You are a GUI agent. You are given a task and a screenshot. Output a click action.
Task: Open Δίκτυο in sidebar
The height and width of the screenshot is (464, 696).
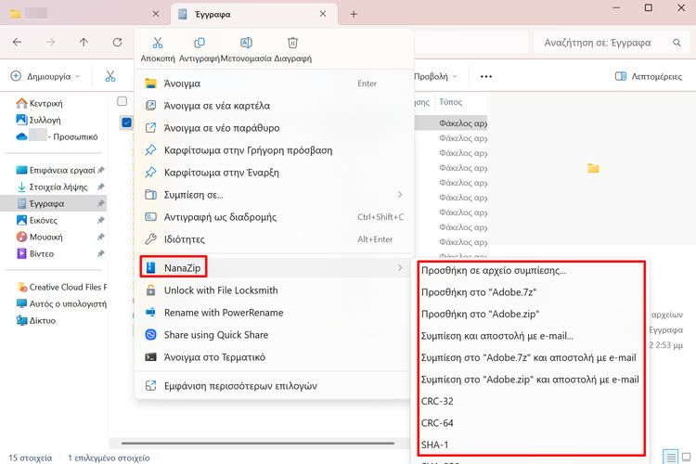(x=36, y=320)
